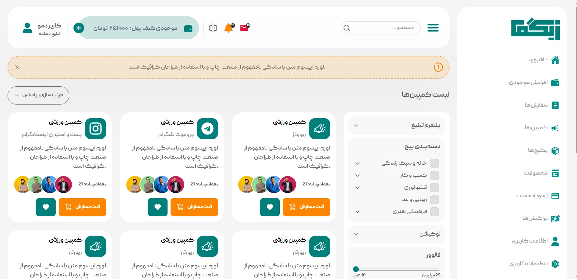Go to کمپین‌ها in the sidebar
577x280 pixels.
point(542,128)
